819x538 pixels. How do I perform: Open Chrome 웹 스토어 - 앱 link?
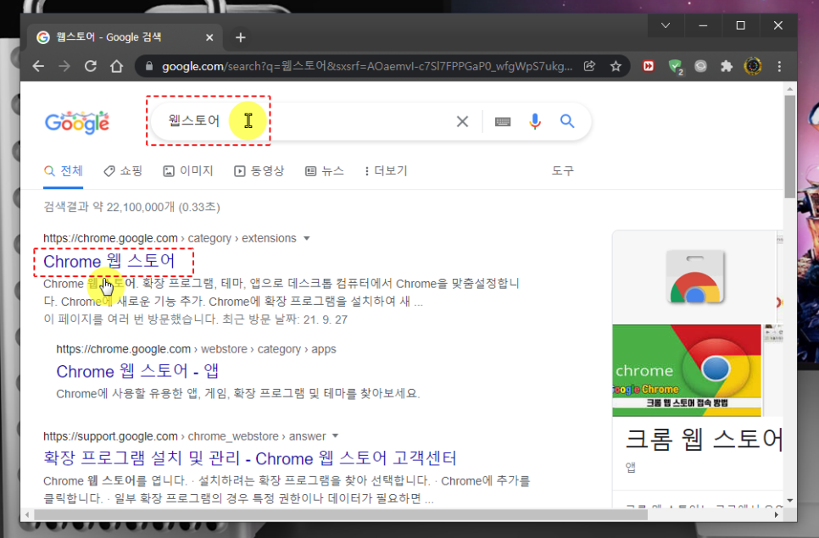137,372
